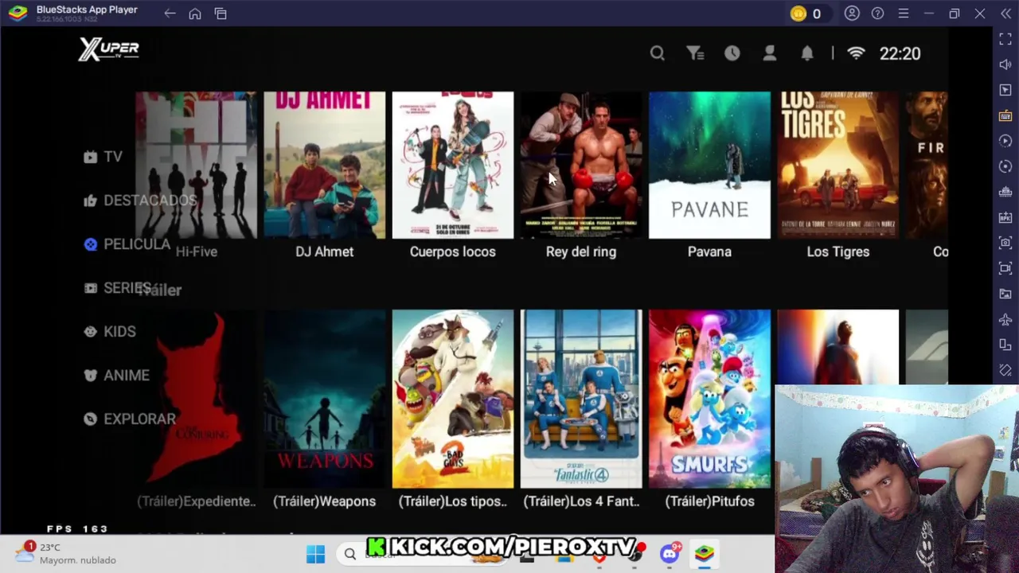Screen dimensions: 1019x573
Task: Open the Rey del ring poster
Action: pyautogui.click(x=581, y=165)
